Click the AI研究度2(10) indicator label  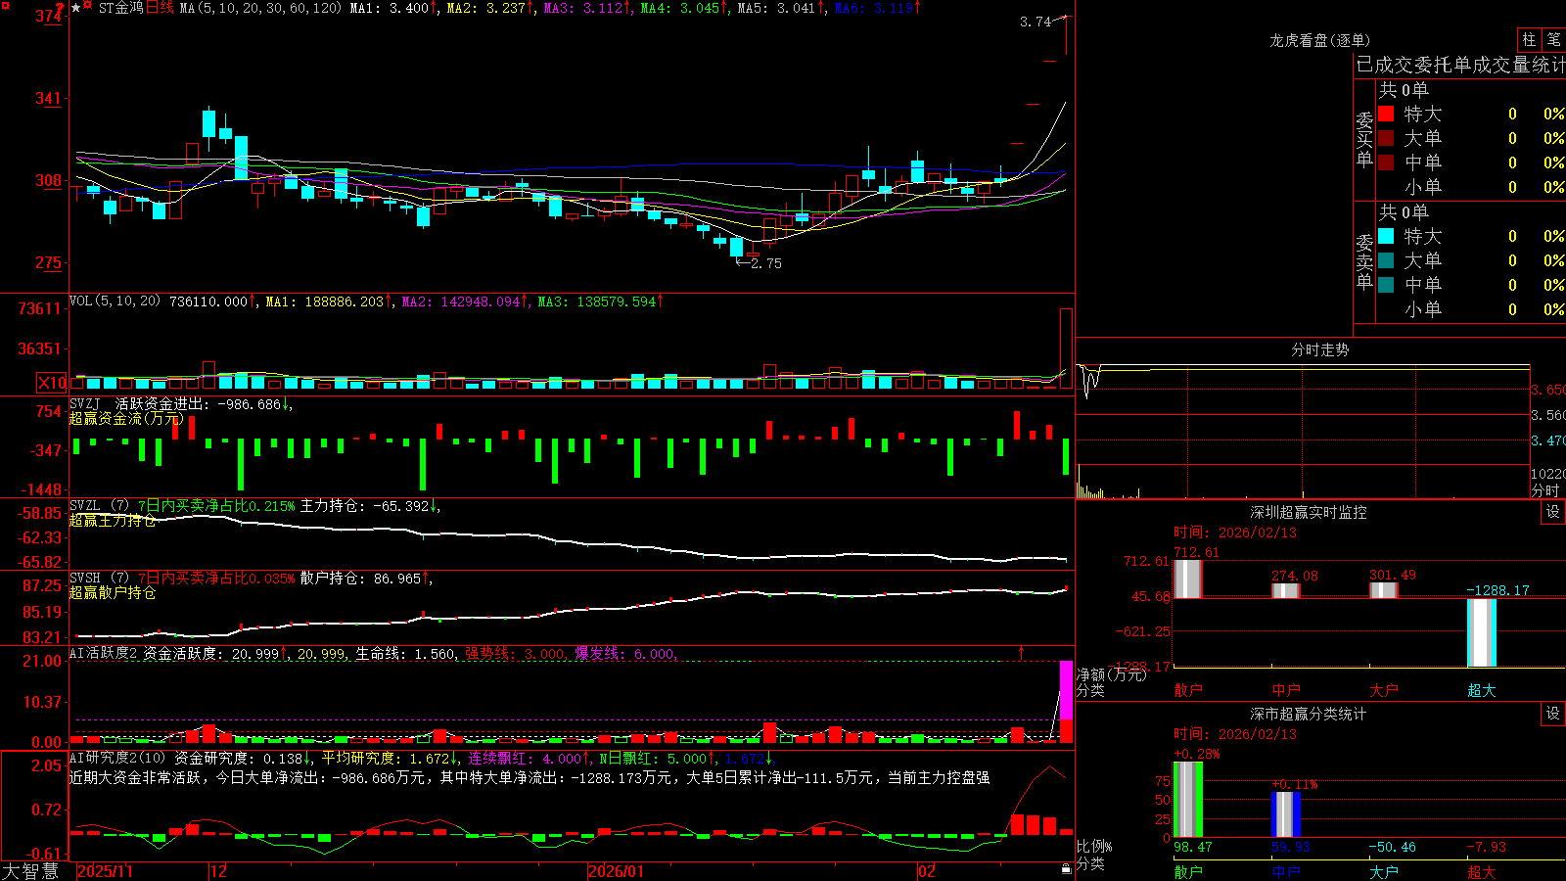click(x=118, y=758)
